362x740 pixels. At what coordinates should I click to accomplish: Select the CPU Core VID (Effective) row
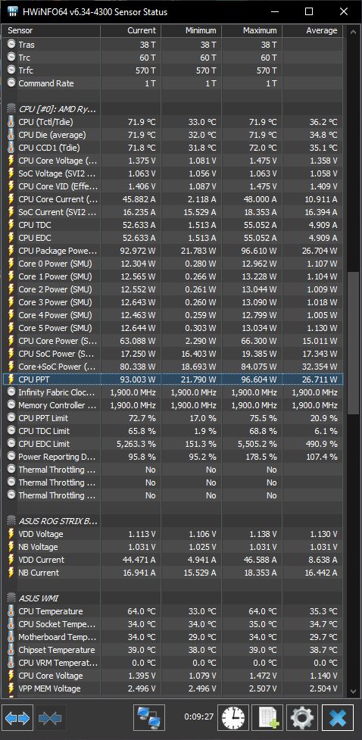(173, 186)
